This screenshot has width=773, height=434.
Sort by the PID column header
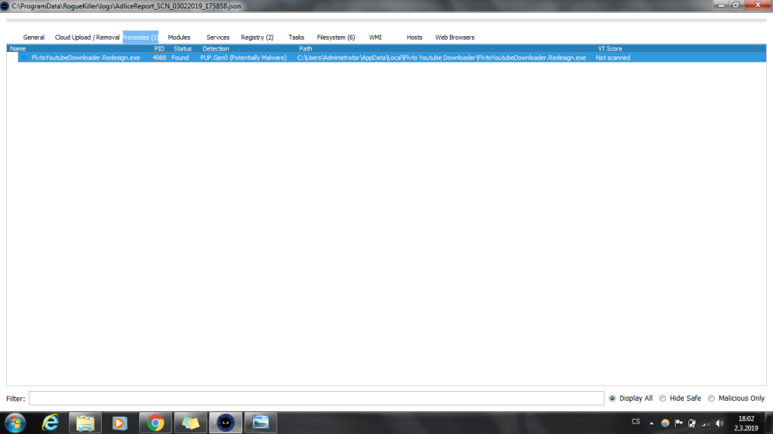(x=159, y=49)
